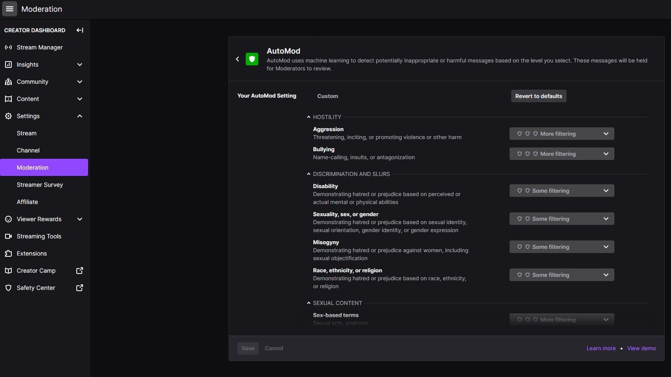Click the Creator Camp book icon
Screen dimensions: 671x377
click(8, 271)
